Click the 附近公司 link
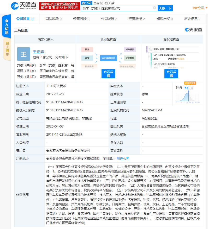Screen dimensions: 208x229 coord(123,158)
